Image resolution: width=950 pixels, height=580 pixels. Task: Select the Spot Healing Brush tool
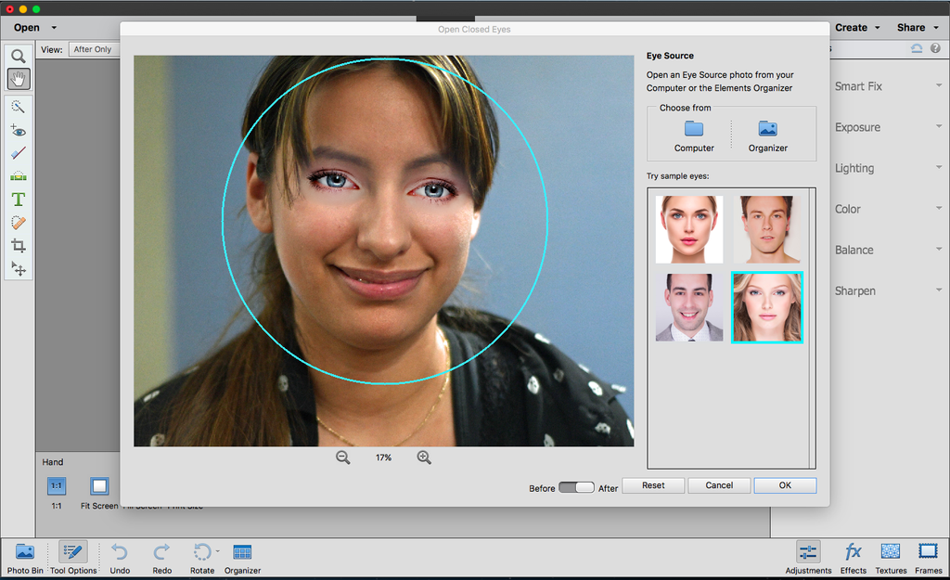(19, 153)
